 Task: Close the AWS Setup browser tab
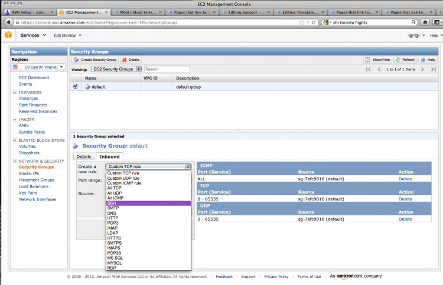tap(52, 12)
